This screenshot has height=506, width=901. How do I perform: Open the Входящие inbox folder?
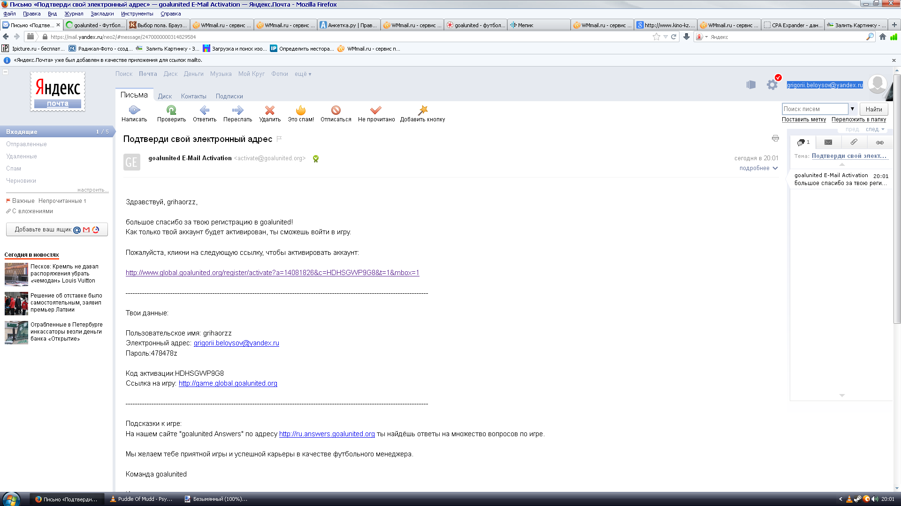click(x=56, y=132)
